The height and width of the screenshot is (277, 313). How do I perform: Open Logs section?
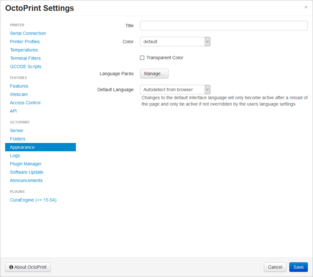coord(15,156)
